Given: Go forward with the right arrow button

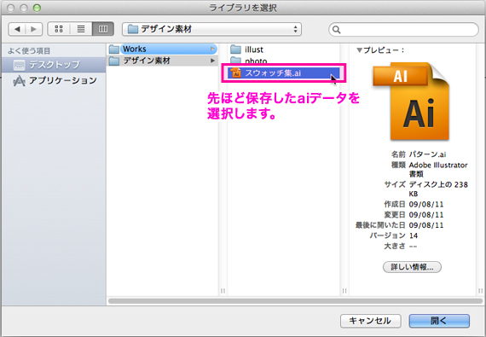Looking at the screenshot, I should point(34,29).
